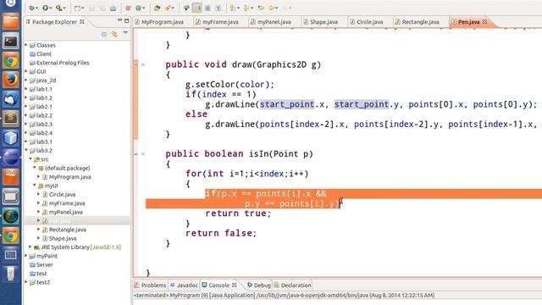Click the Debug launch toolbar icon
542x305 pixels.
coord(32,8)
